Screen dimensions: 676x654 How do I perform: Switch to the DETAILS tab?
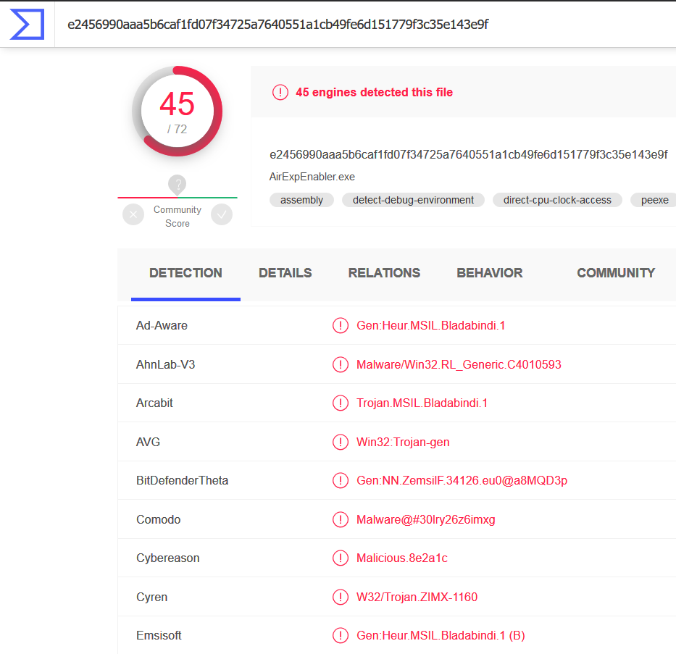tap(285, 273)
